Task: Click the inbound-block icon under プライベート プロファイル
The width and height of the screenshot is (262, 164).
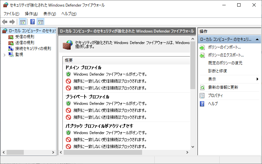Action: [68, 110]
